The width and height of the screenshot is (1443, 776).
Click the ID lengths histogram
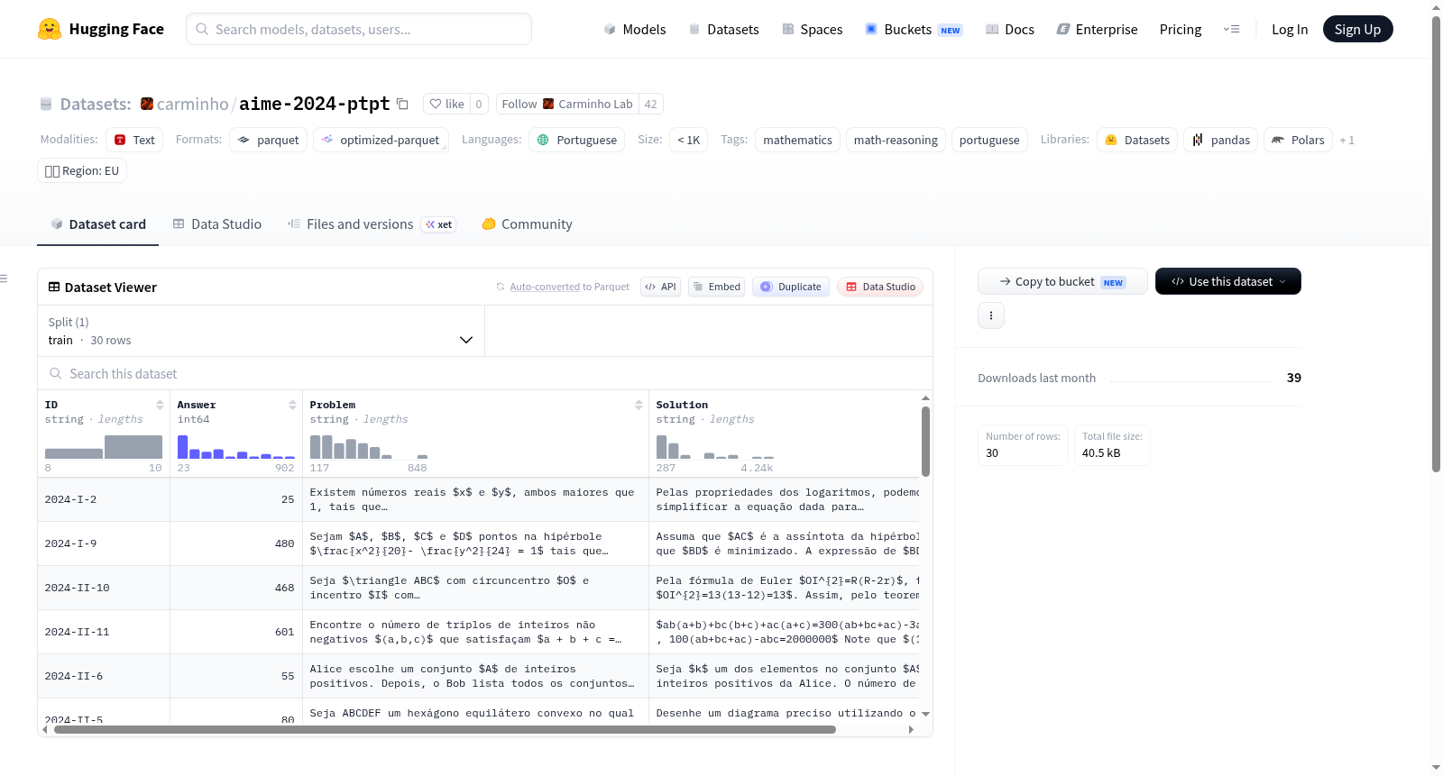[104, 447]
